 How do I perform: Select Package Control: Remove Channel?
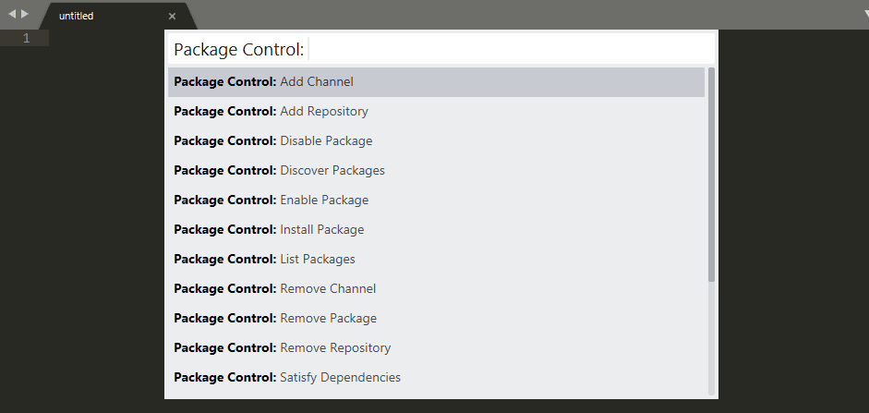pos(436,289)
